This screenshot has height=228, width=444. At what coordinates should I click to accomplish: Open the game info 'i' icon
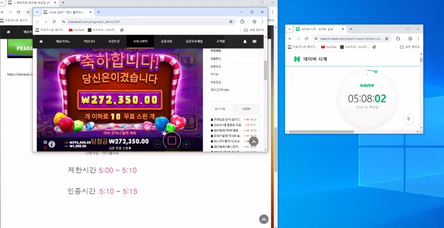52,144
